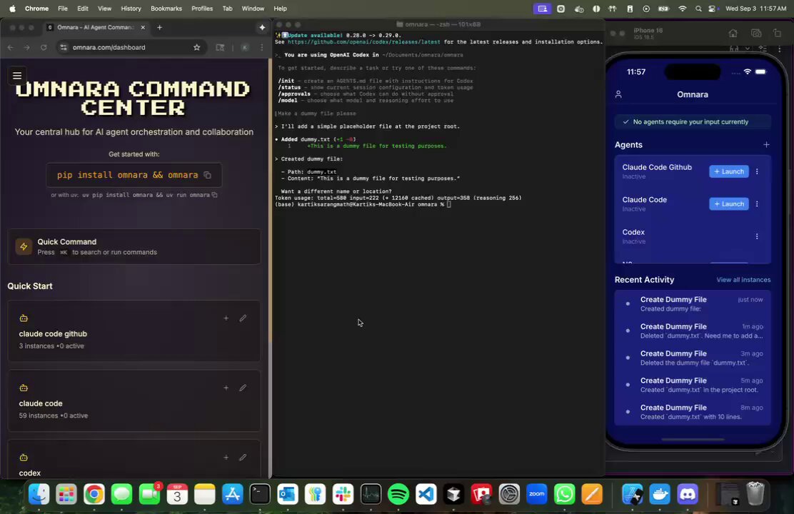Open the codex GitHub releases link in terminal
Viewport: 794px width, 514px height.
point(363,42)
